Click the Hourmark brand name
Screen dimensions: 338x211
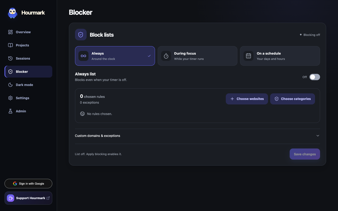click(33, 13)
